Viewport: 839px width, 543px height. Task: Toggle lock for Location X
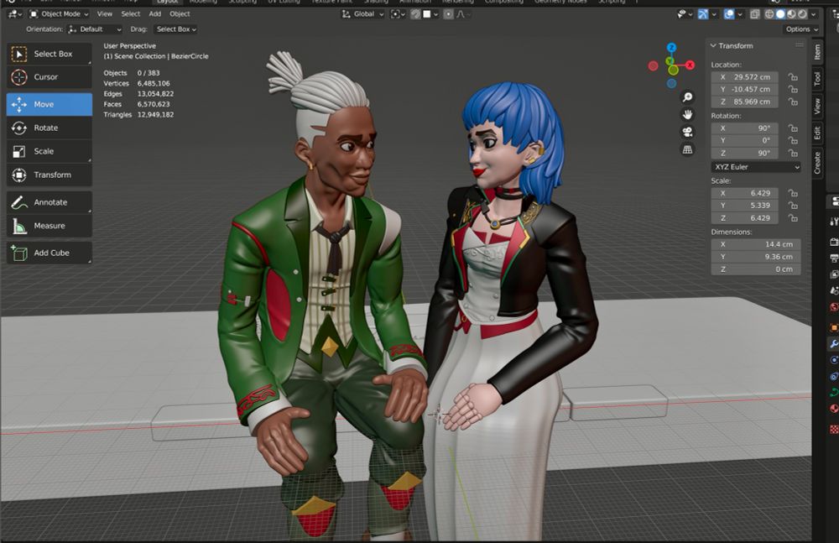[x=793, y=77]
